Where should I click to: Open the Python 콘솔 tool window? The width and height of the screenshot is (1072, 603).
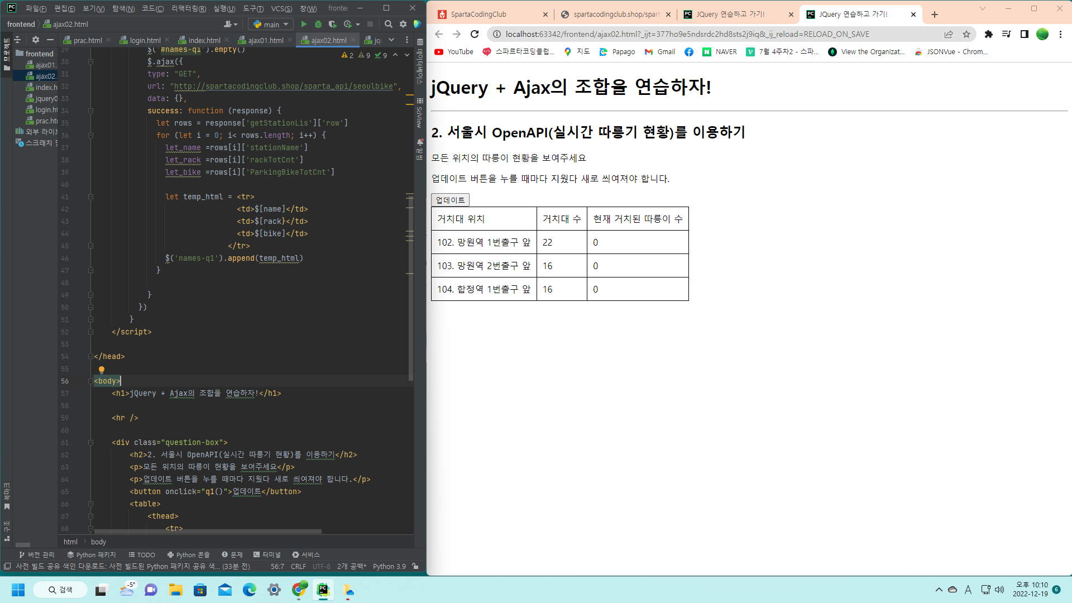[188, 554]
